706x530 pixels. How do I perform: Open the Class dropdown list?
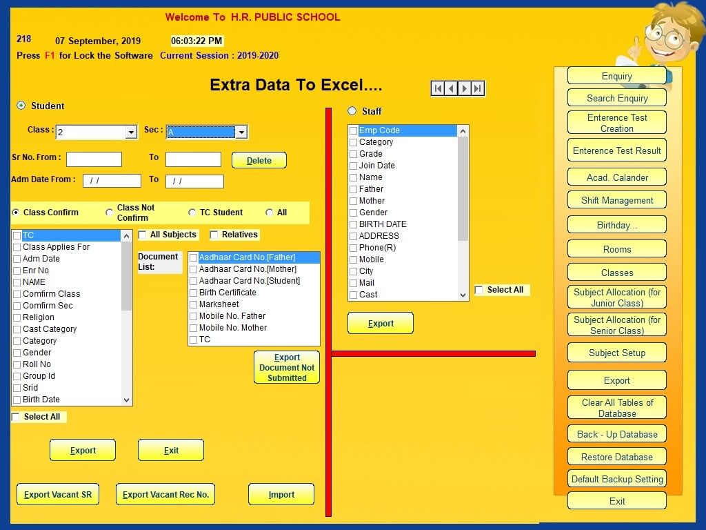coord(131,132)
